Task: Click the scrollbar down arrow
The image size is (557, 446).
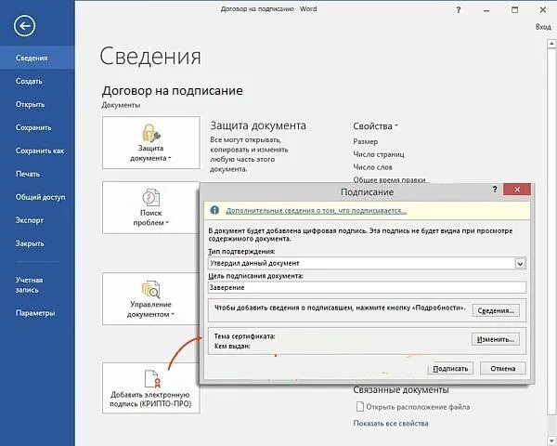Action: (551, 441)
